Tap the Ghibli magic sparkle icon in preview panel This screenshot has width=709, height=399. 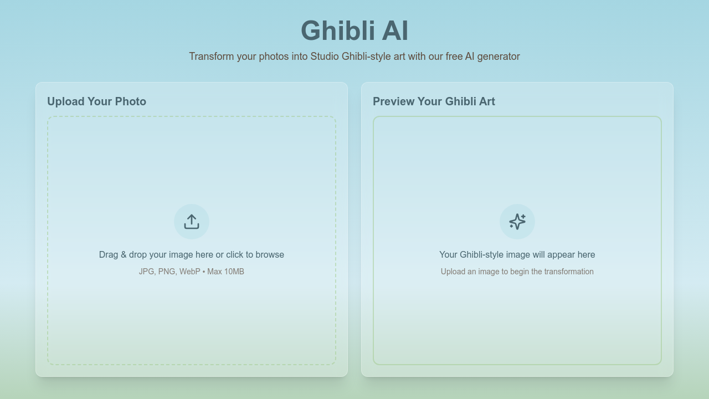pos(517,221)
